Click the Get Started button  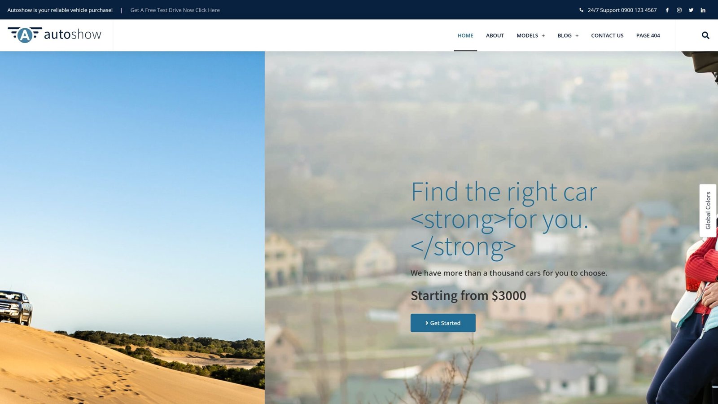coord(443,323)
